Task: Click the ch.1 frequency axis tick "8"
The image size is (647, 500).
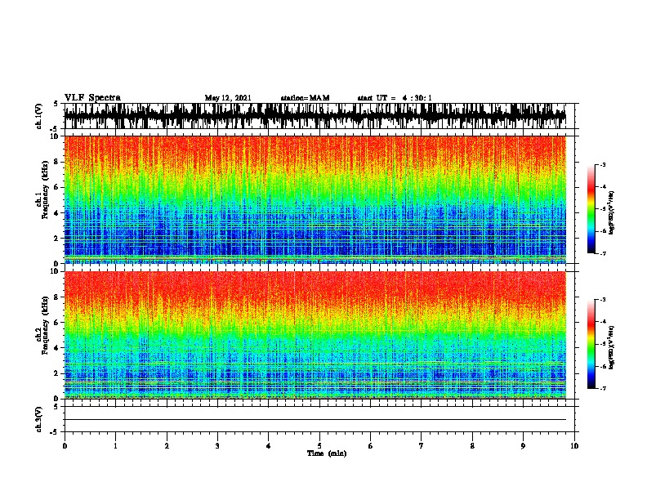Action: [56, 162]
